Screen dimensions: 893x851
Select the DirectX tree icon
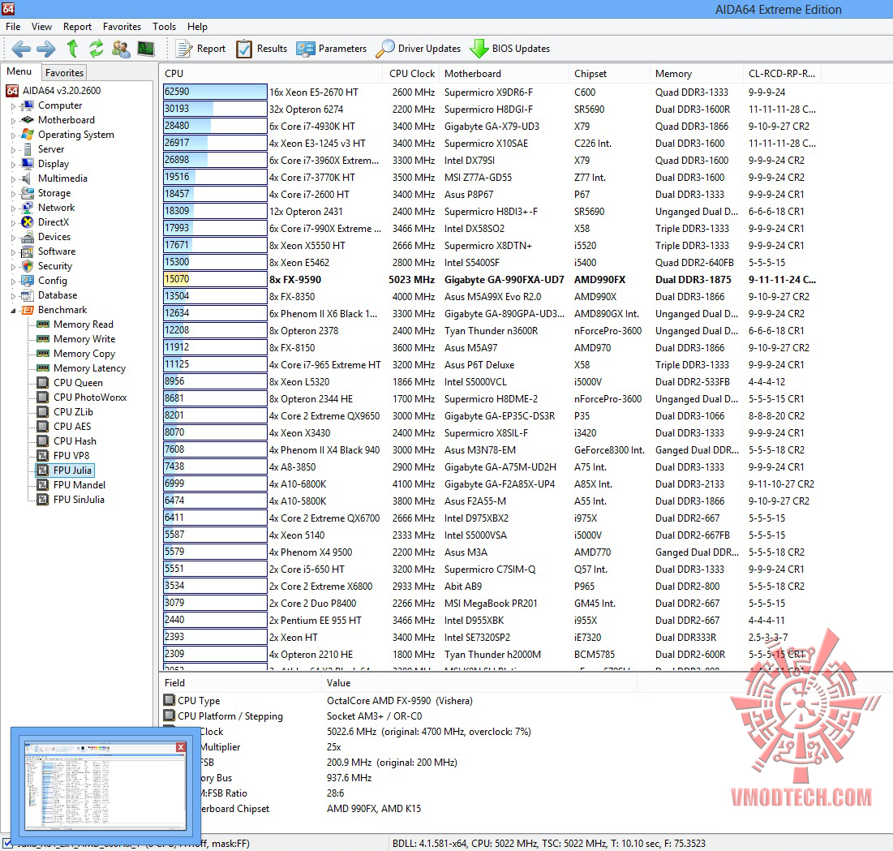pyautogui.click(x=27, y=222)
